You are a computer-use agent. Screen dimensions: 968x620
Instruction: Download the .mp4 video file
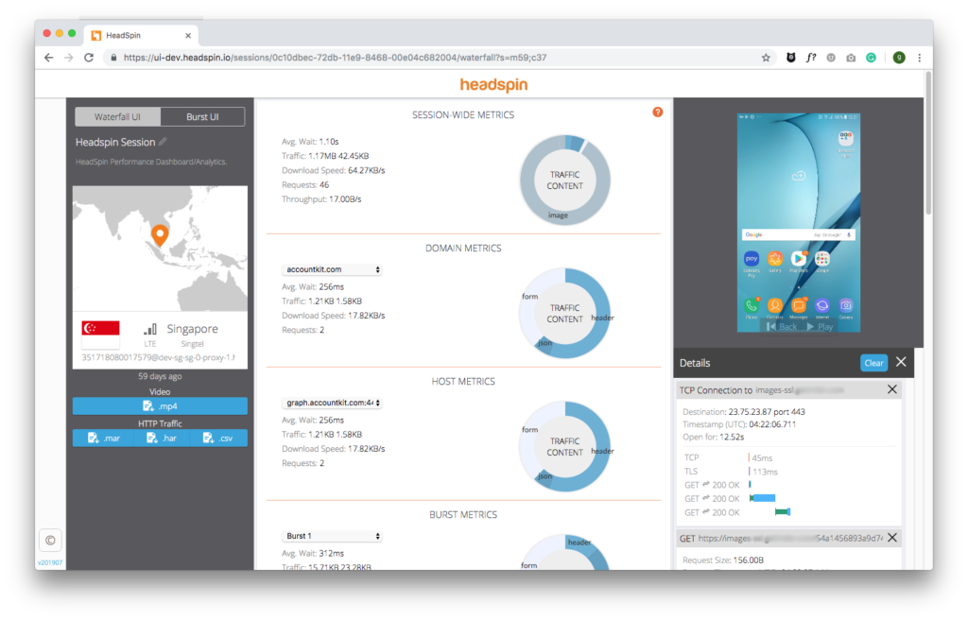[160, 405]
